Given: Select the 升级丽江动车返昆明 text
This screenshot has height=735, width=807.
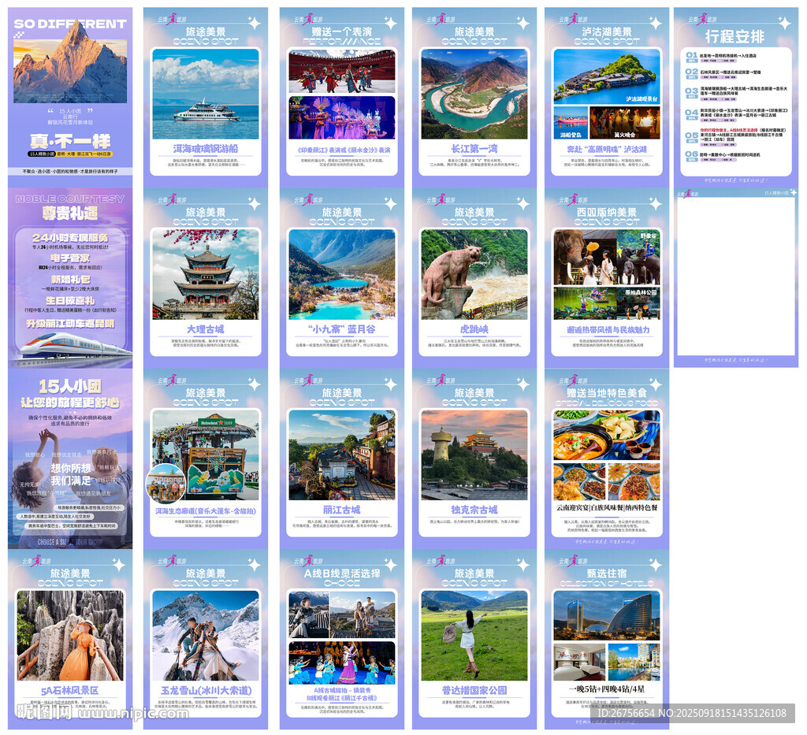Looking at the screenshot, I should 70,324.
